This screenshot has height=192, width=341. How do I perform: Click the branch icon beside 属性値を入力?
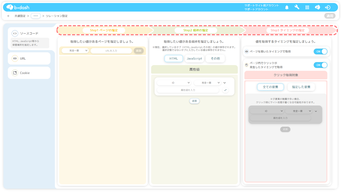225,90
